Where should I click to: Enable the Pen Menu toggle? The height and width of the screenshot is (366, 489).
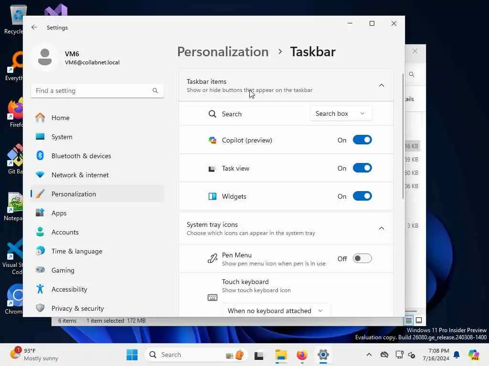pyautogui.click(x=362, y=258)
